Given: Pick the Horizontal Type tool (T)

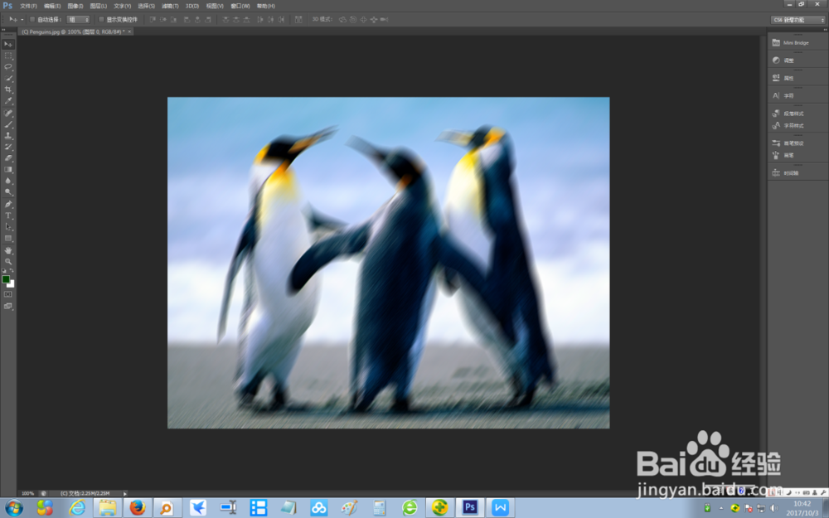Looking at the screenshot, I should point(8,215).
